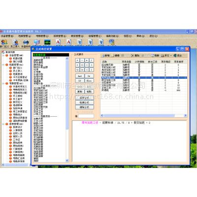Click the 保存公式 save formula button
Image resolution: width=197 pixels, height=197 pixels.
(x=84, y=98)
